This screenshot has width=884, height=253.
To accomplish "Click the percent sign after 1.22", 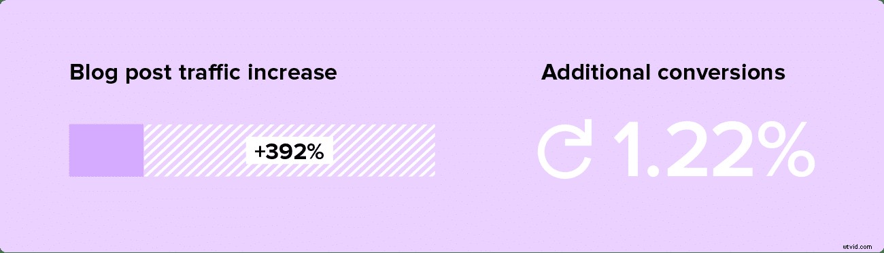I will click(x=781, y=150).
